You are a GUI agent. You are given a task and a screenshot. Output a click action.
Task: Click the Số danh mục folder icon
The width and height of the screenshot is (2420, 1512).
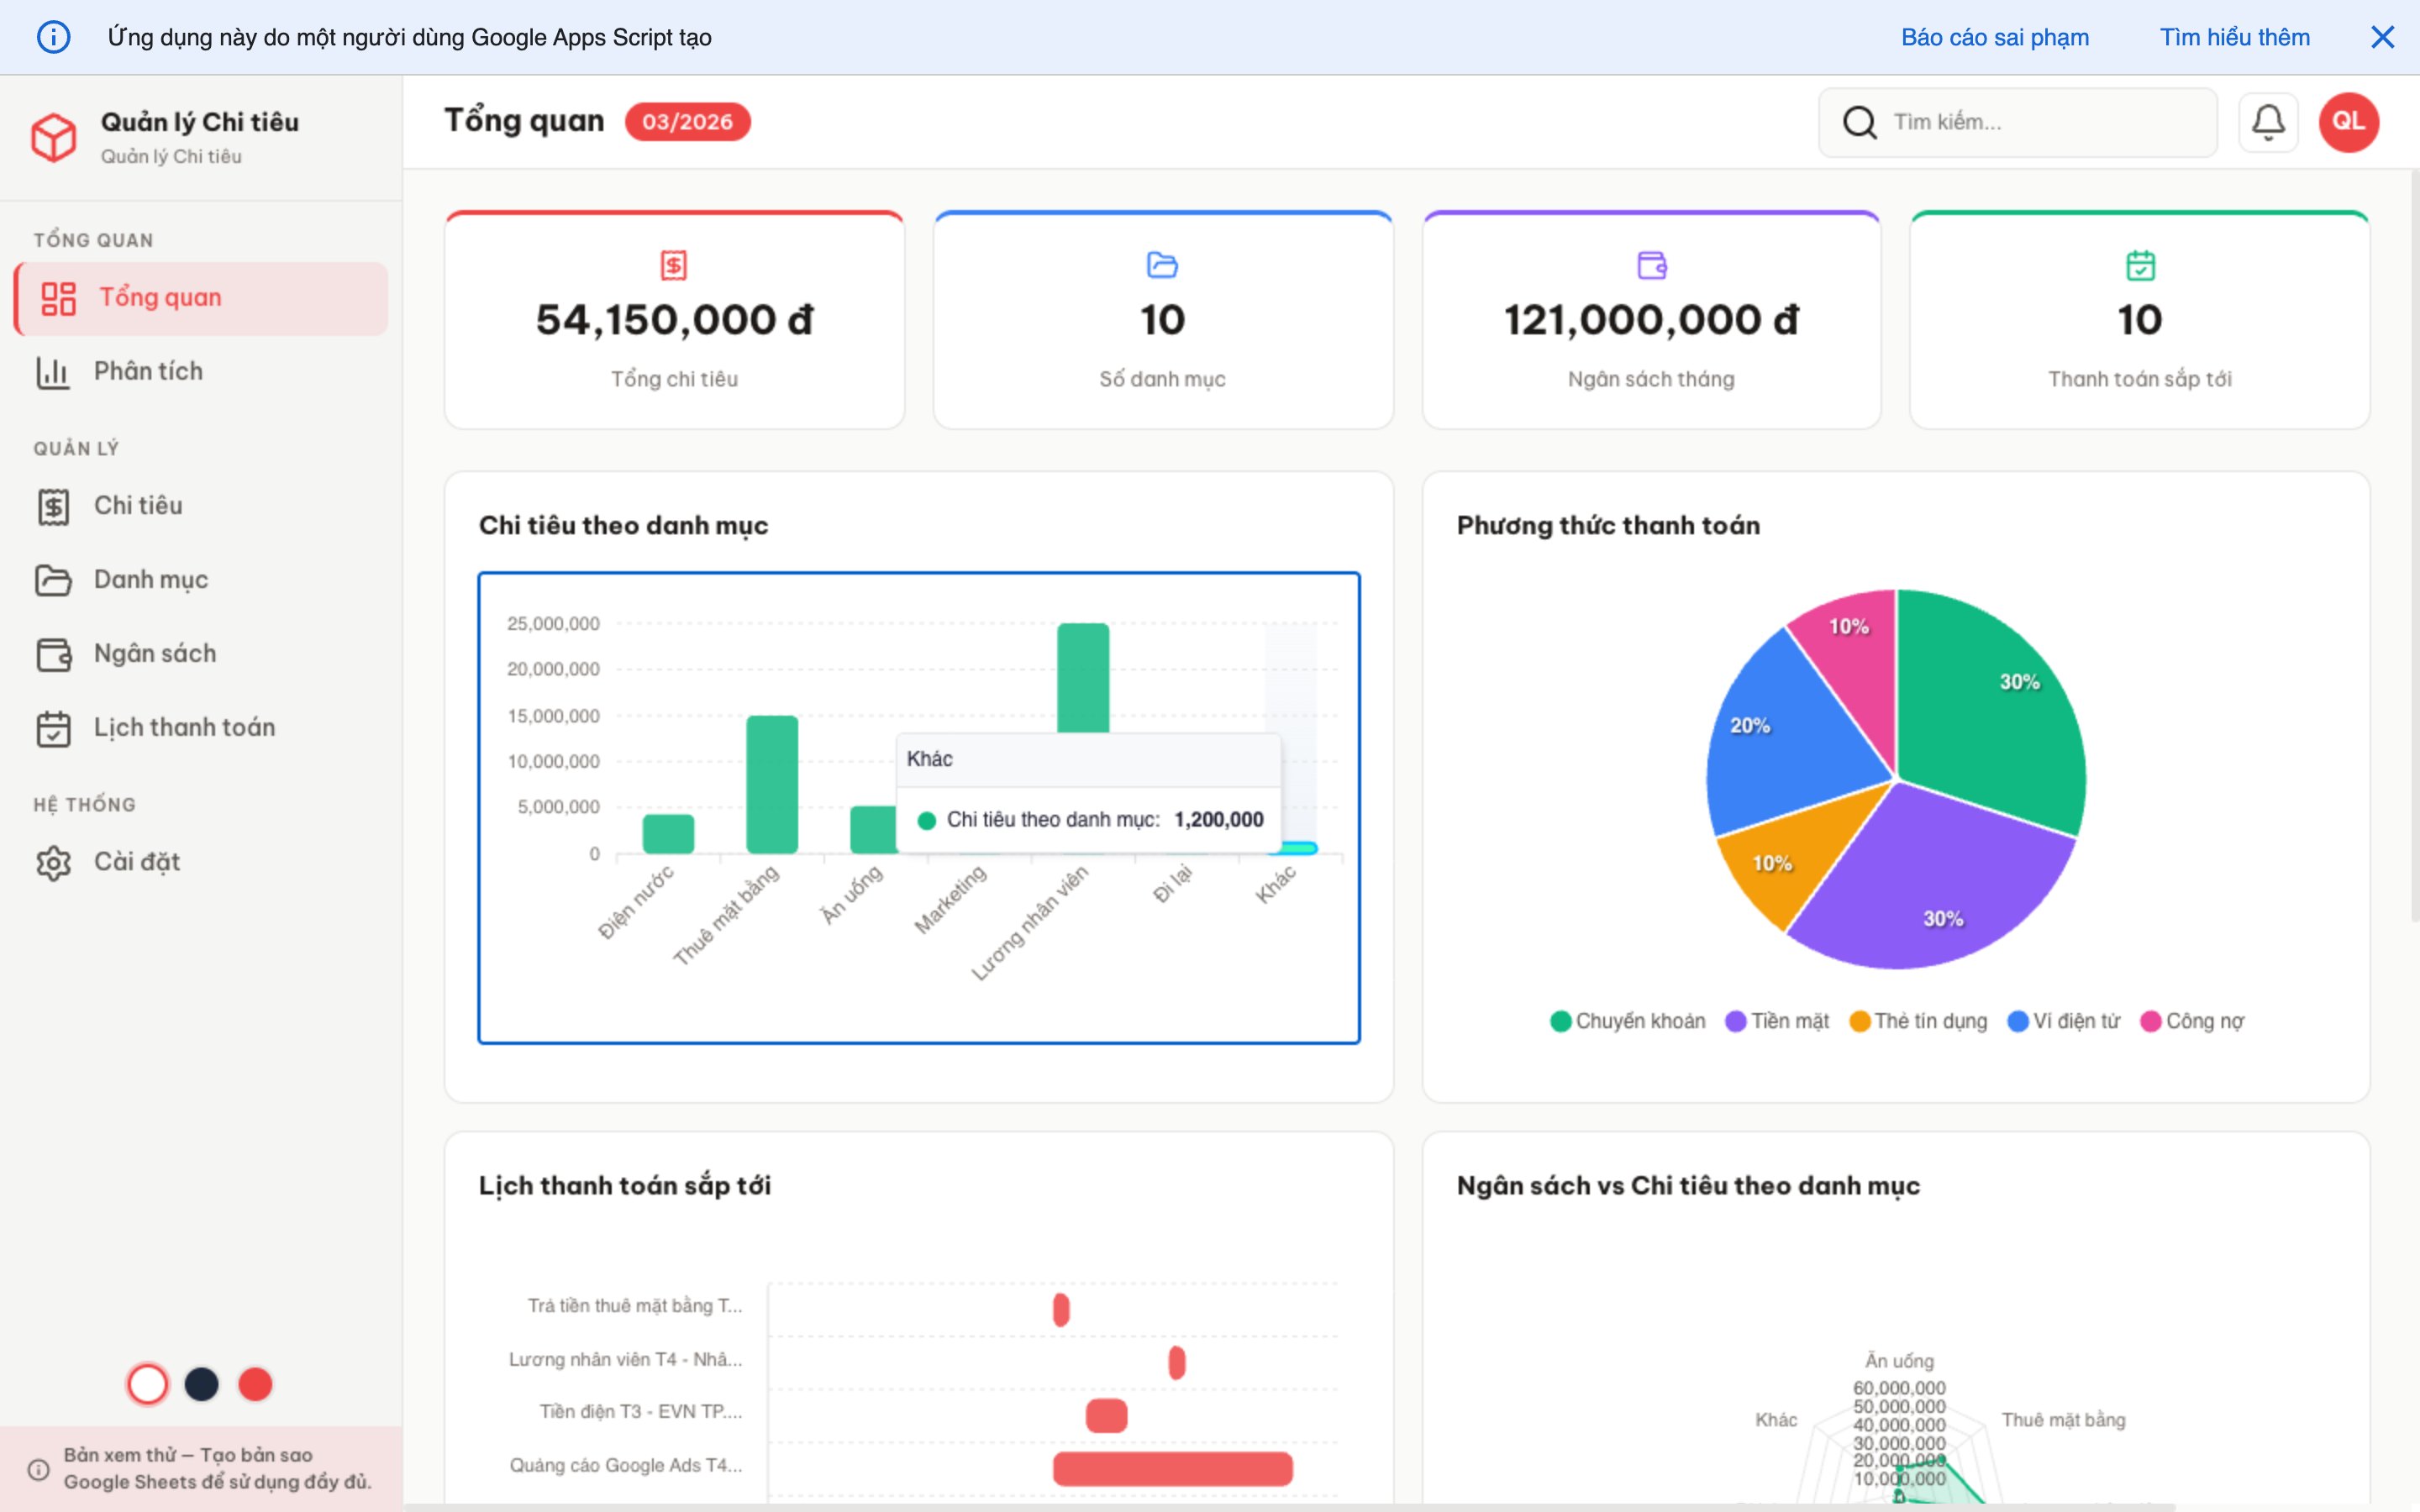(x=1162, y=265)
